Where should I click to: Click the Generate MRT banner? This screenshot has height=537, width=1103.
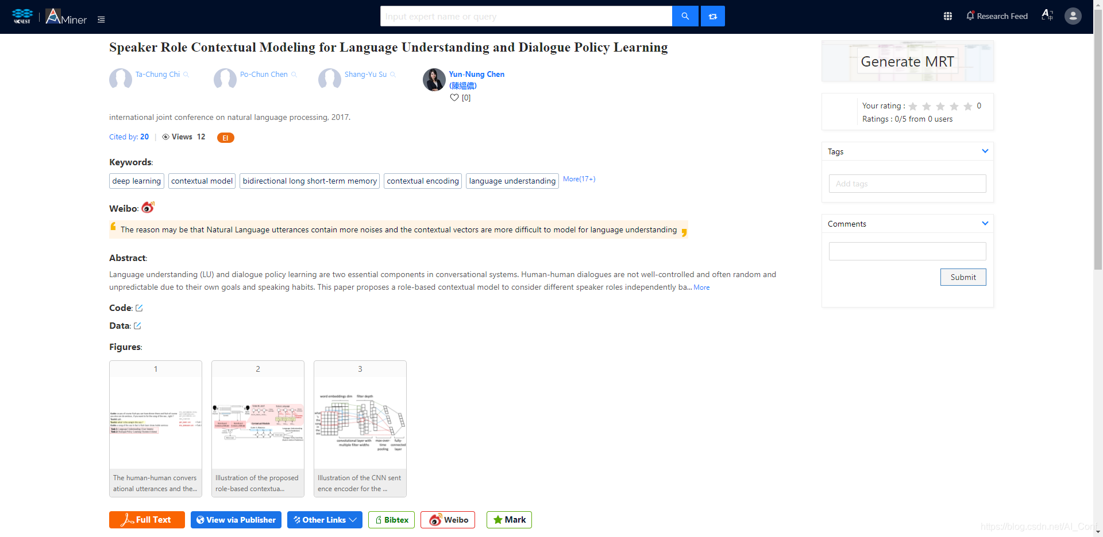coord(908,61)
